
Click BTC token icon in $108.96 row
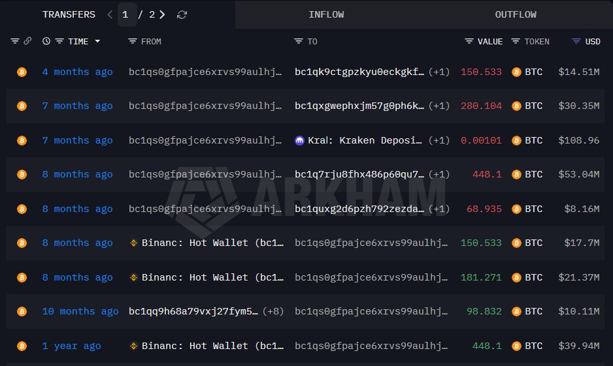point(516,140)
